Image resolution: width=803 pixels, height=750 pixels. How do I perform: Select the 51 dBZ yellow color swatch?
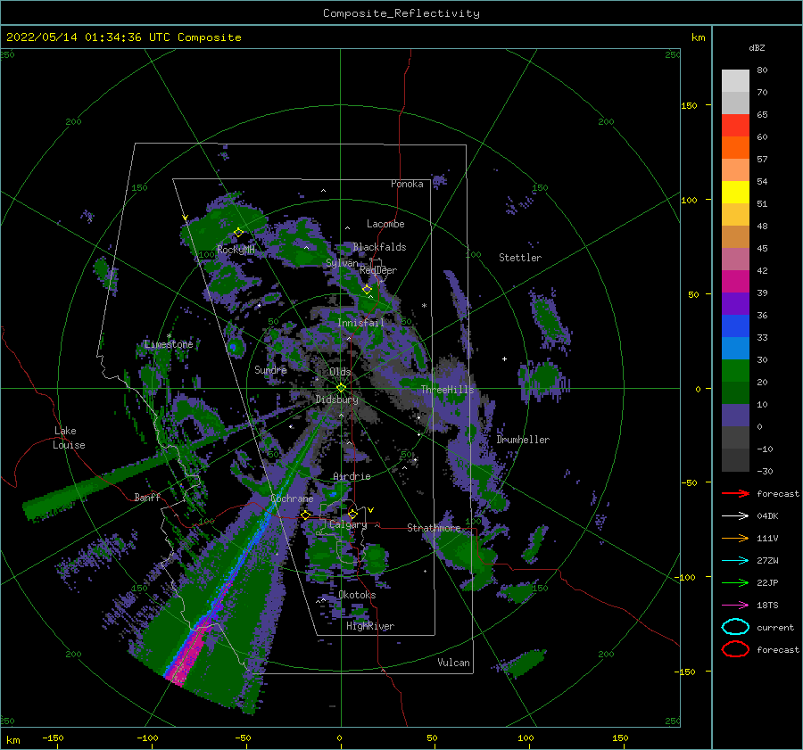pyautogui.click(x=735, y=192)
